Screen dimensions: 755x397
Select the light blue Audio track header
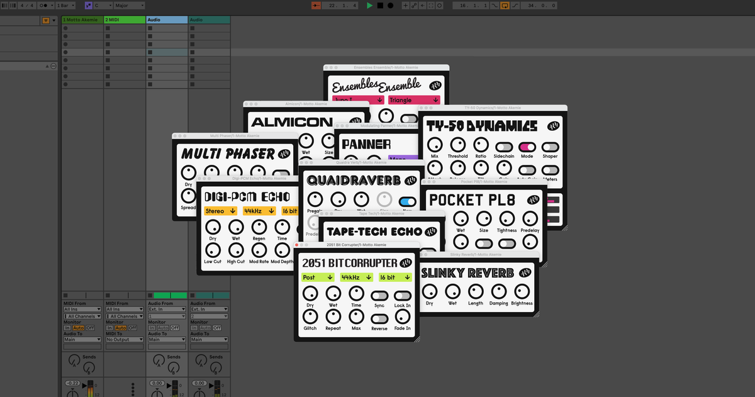pos(167,20)
